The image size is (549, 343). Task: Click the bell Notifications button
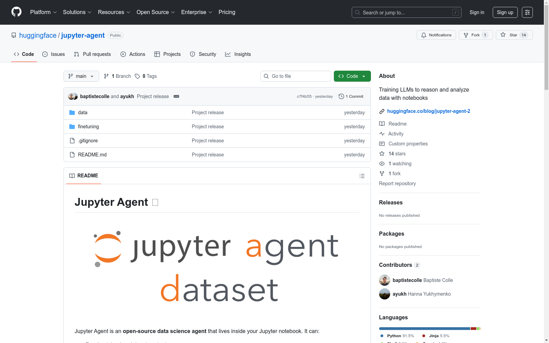tap(436, 35)
